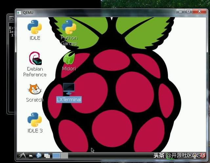The image size is (210, 163).
Task: Switch to the first desktop in pager
Action: coord(56,156)
